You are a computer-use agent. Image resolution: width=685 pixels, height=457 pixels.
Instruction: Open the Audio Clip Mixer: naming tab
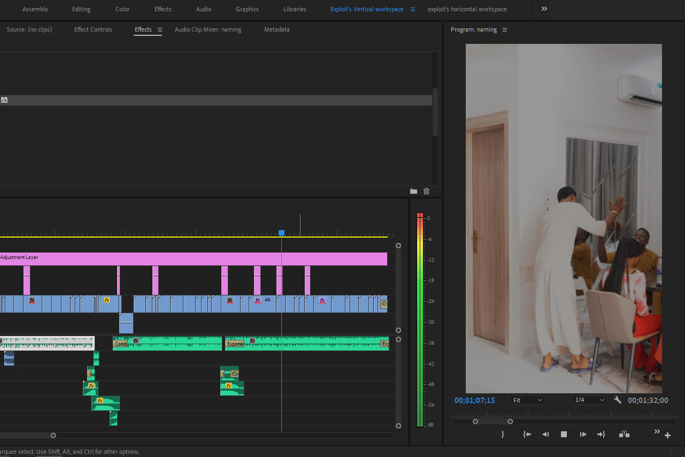(x=208, y=30)
